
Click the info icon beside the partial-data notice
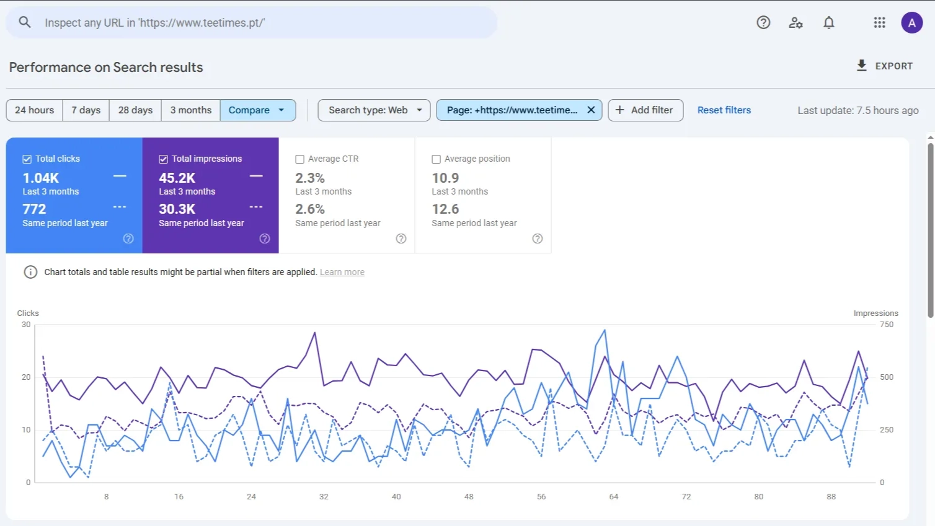(30, 271)
